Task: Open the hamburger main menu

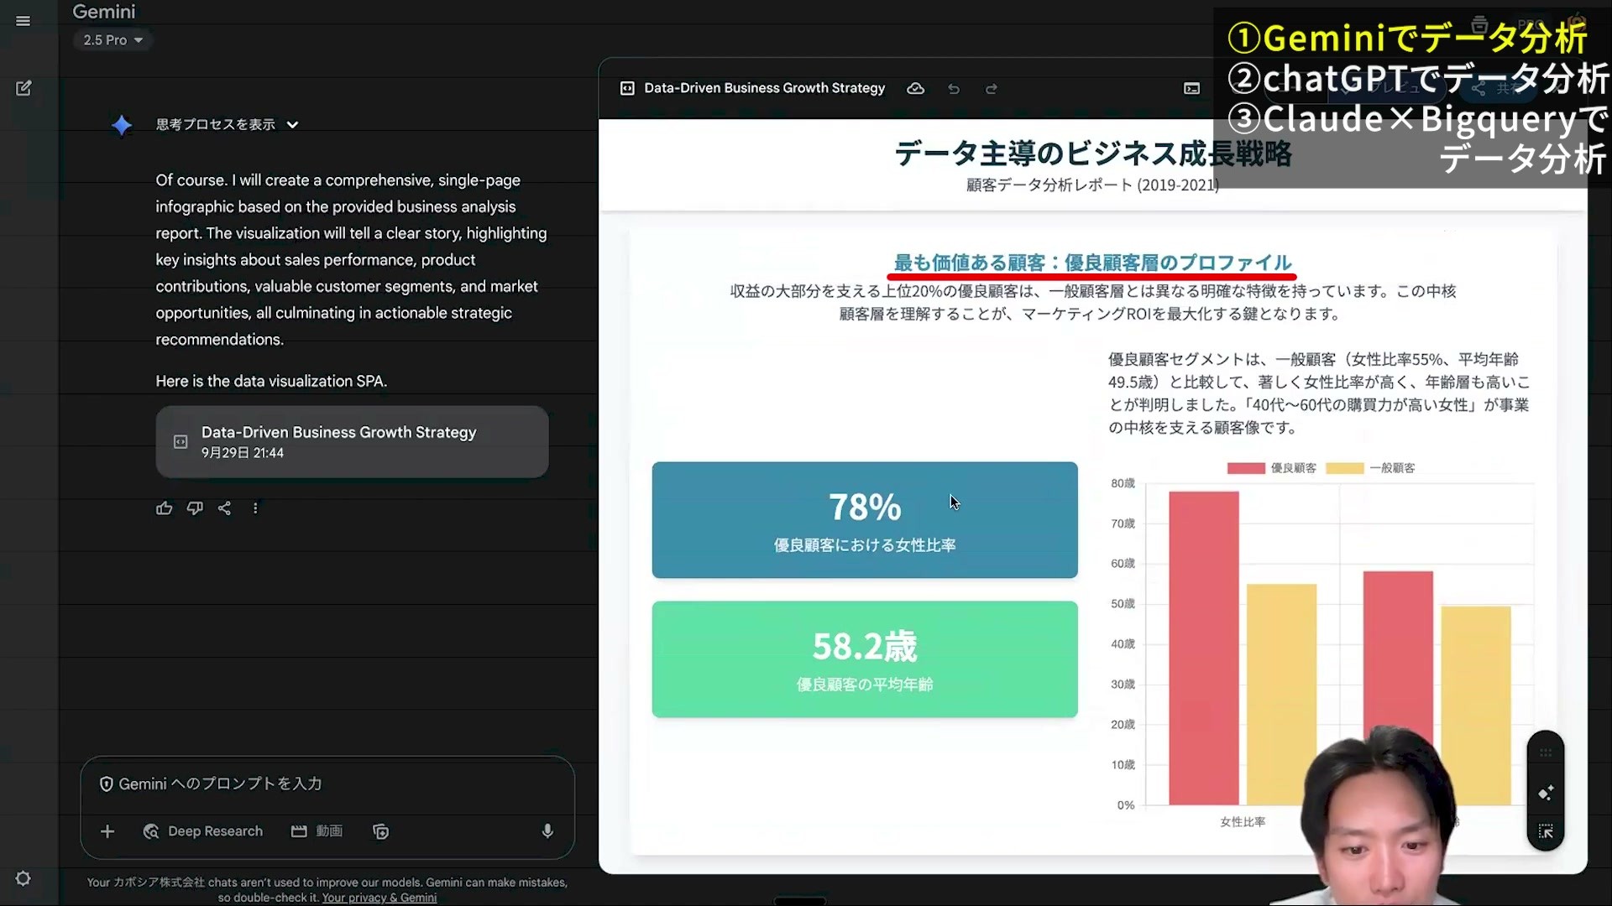Action: point(24,21)
